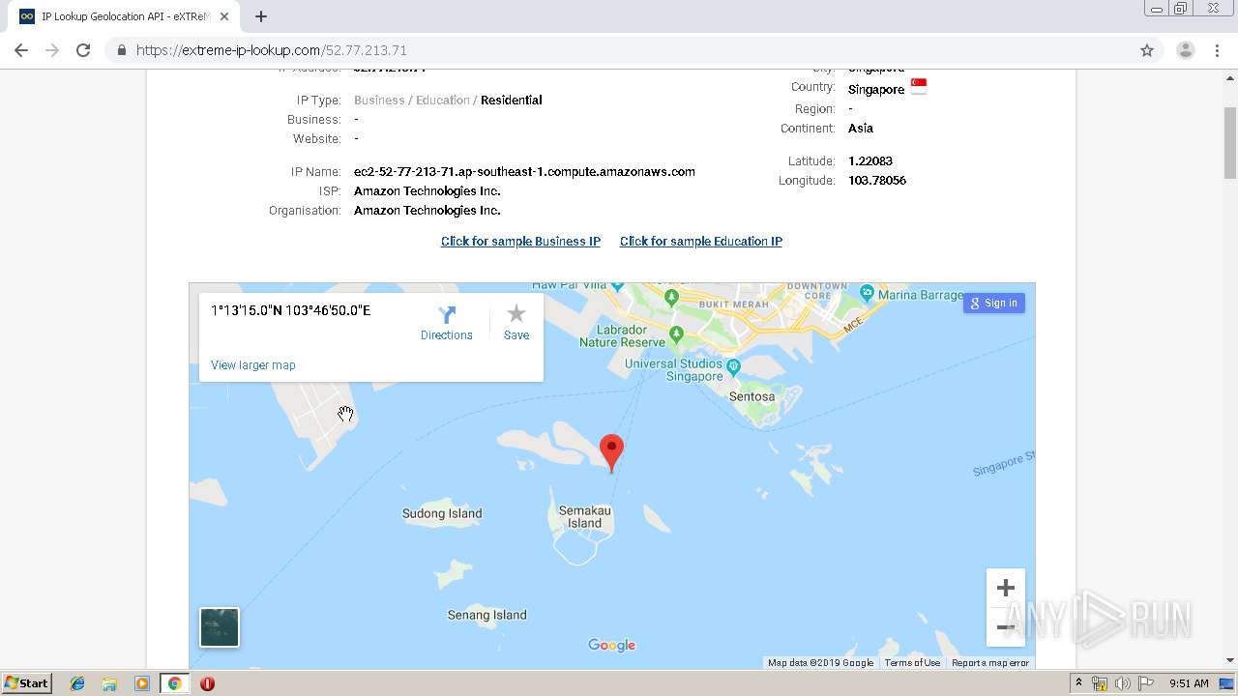View site security lock info

click(121, 50)
